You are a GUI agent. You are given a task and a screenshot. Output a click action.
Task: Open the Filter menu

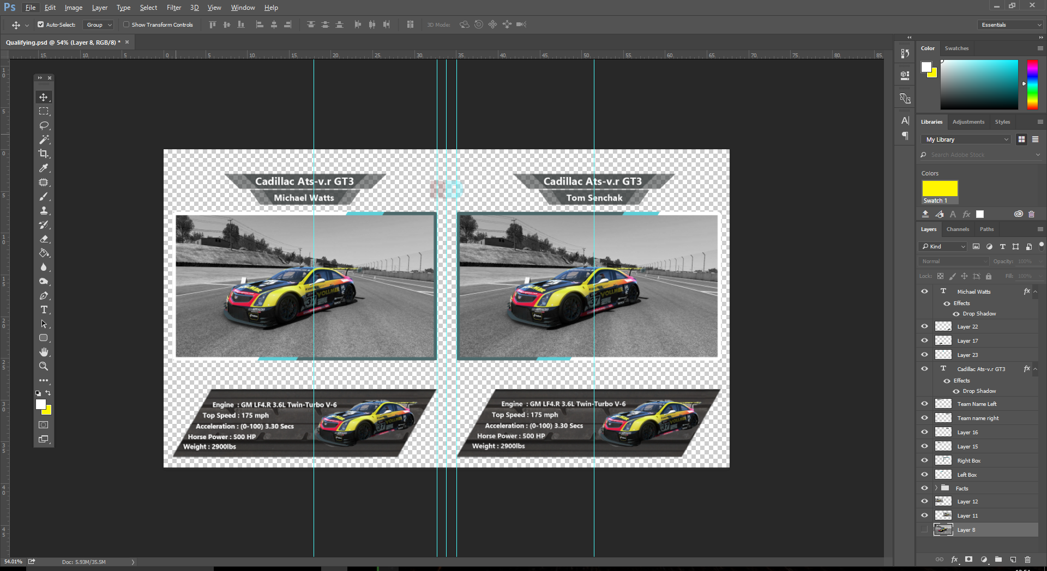click(174, 8)
